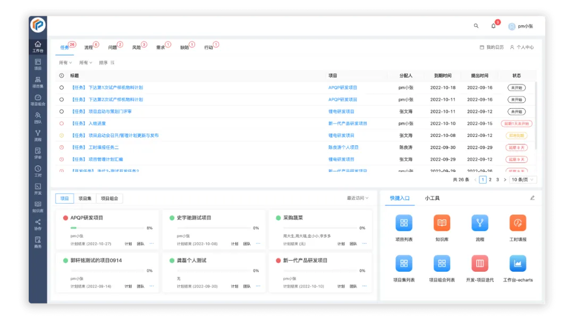Click the 排序 sort icon
This screenshot has height=320, width=574.
112,63
